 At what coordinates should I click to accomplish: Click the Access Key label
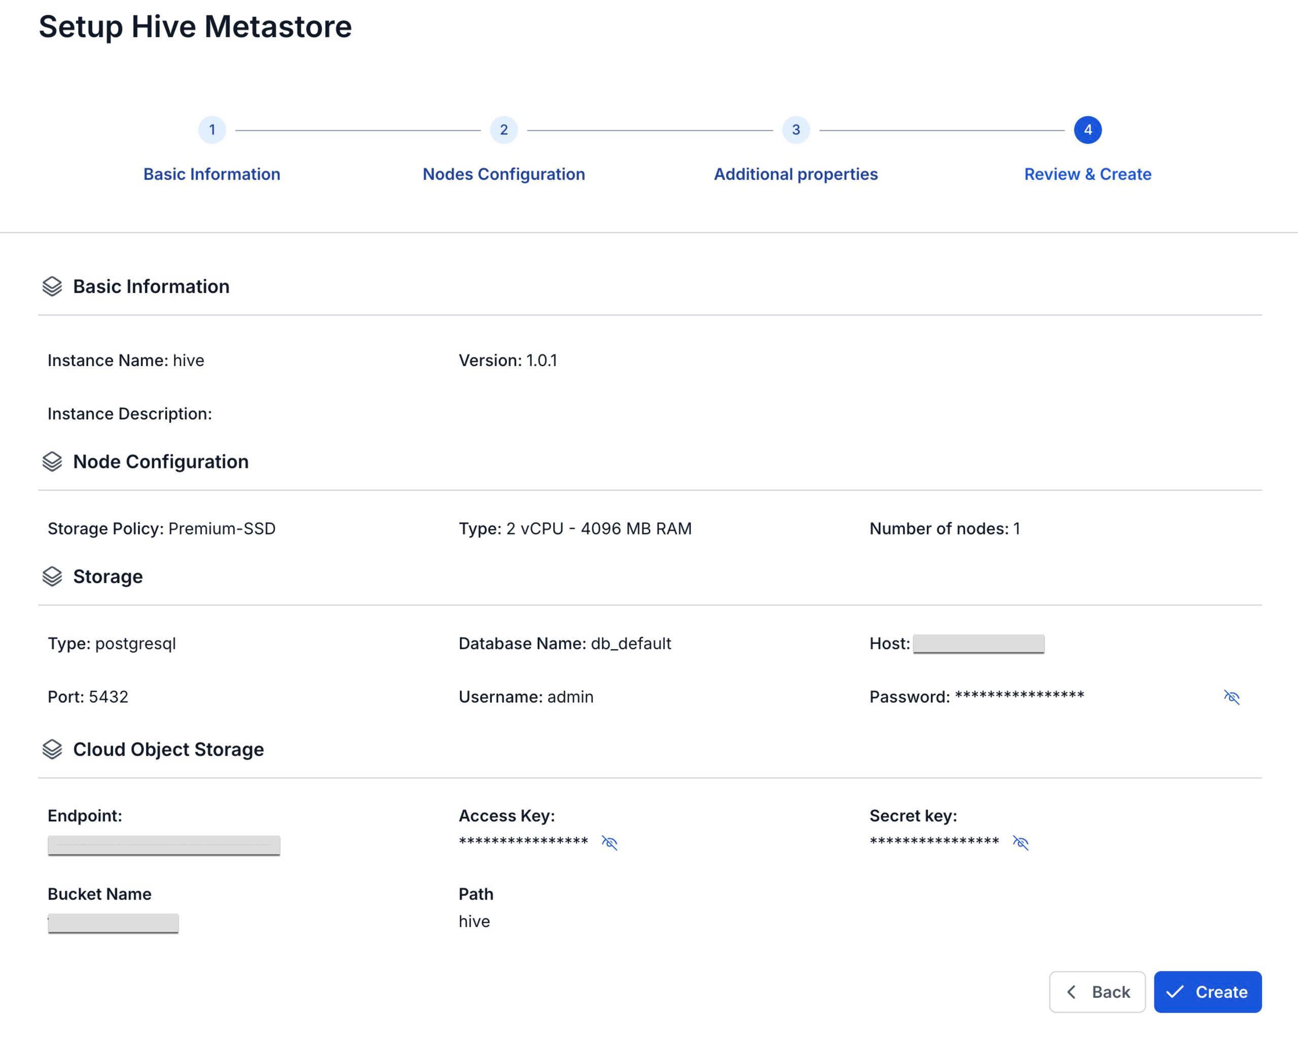click(x=507, y=816)
